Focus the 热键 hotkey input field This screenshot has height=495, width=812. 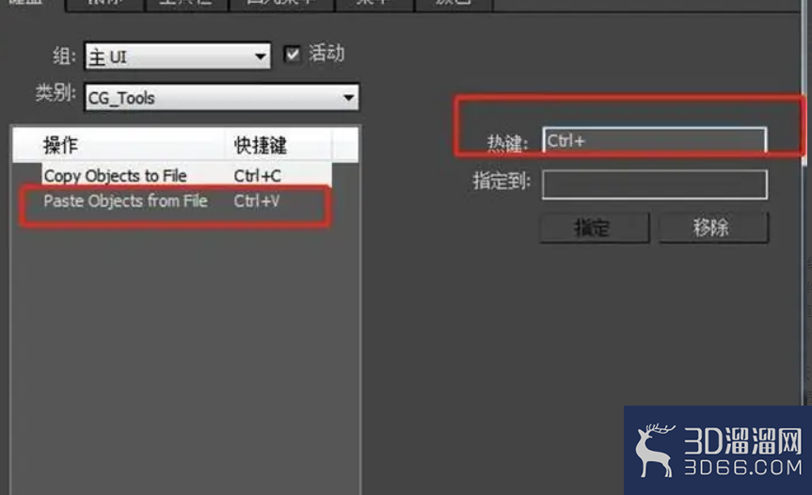(x=655, y=140)
